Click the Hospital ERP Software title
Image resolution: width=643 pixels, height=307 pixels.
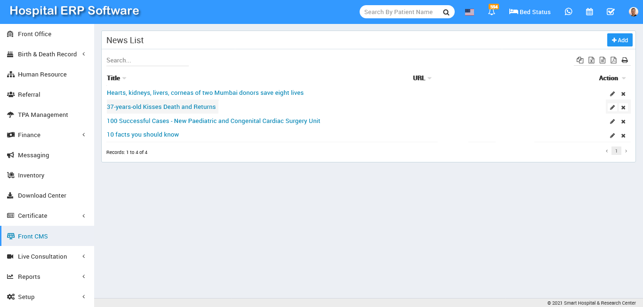(x=74, y=11)
